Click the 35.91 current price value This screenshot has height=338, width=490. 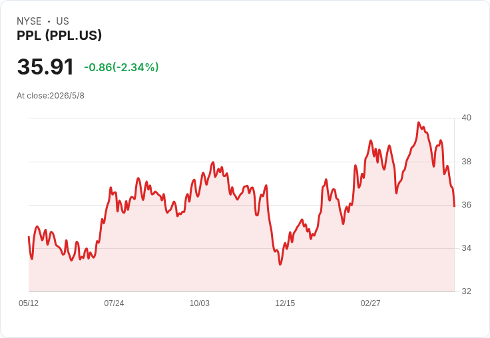click(45, 67)
